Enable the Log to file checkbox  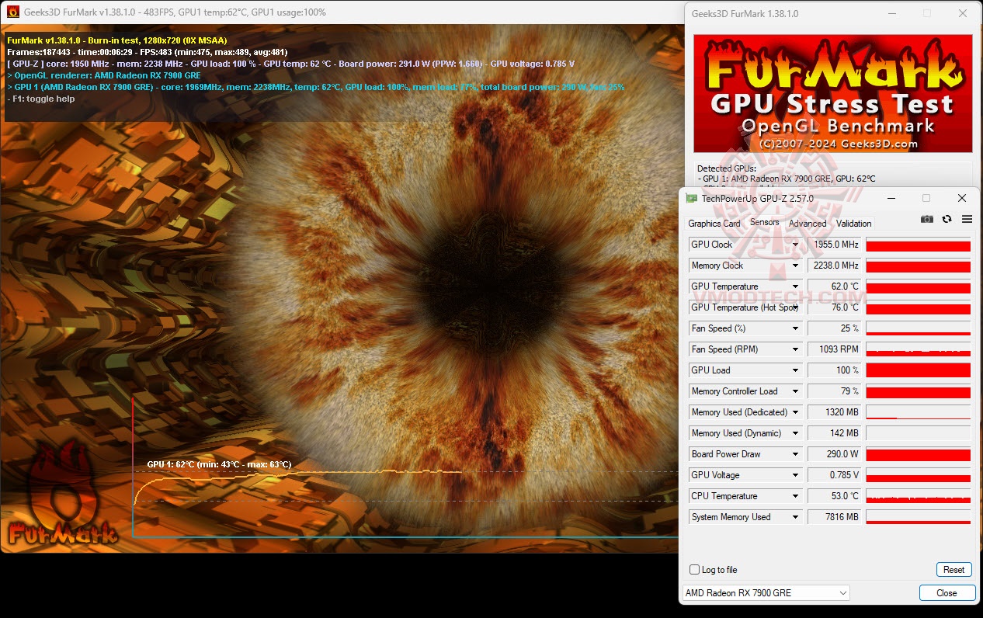point(694,570)
